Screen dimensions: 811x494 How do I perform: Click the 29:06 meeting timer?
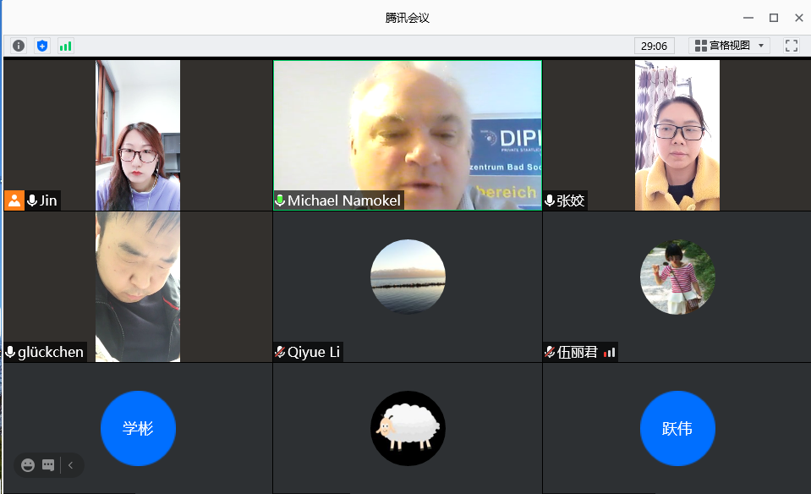tap(654, 46)
